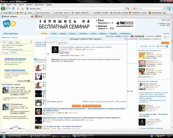The image size is (173, 138).
Task: Go to Firefox home page icon
Action: [x=22, y=9]
